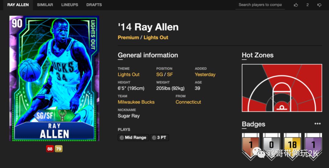
Task: Click the SF position link
Action: tap(170, 74)
